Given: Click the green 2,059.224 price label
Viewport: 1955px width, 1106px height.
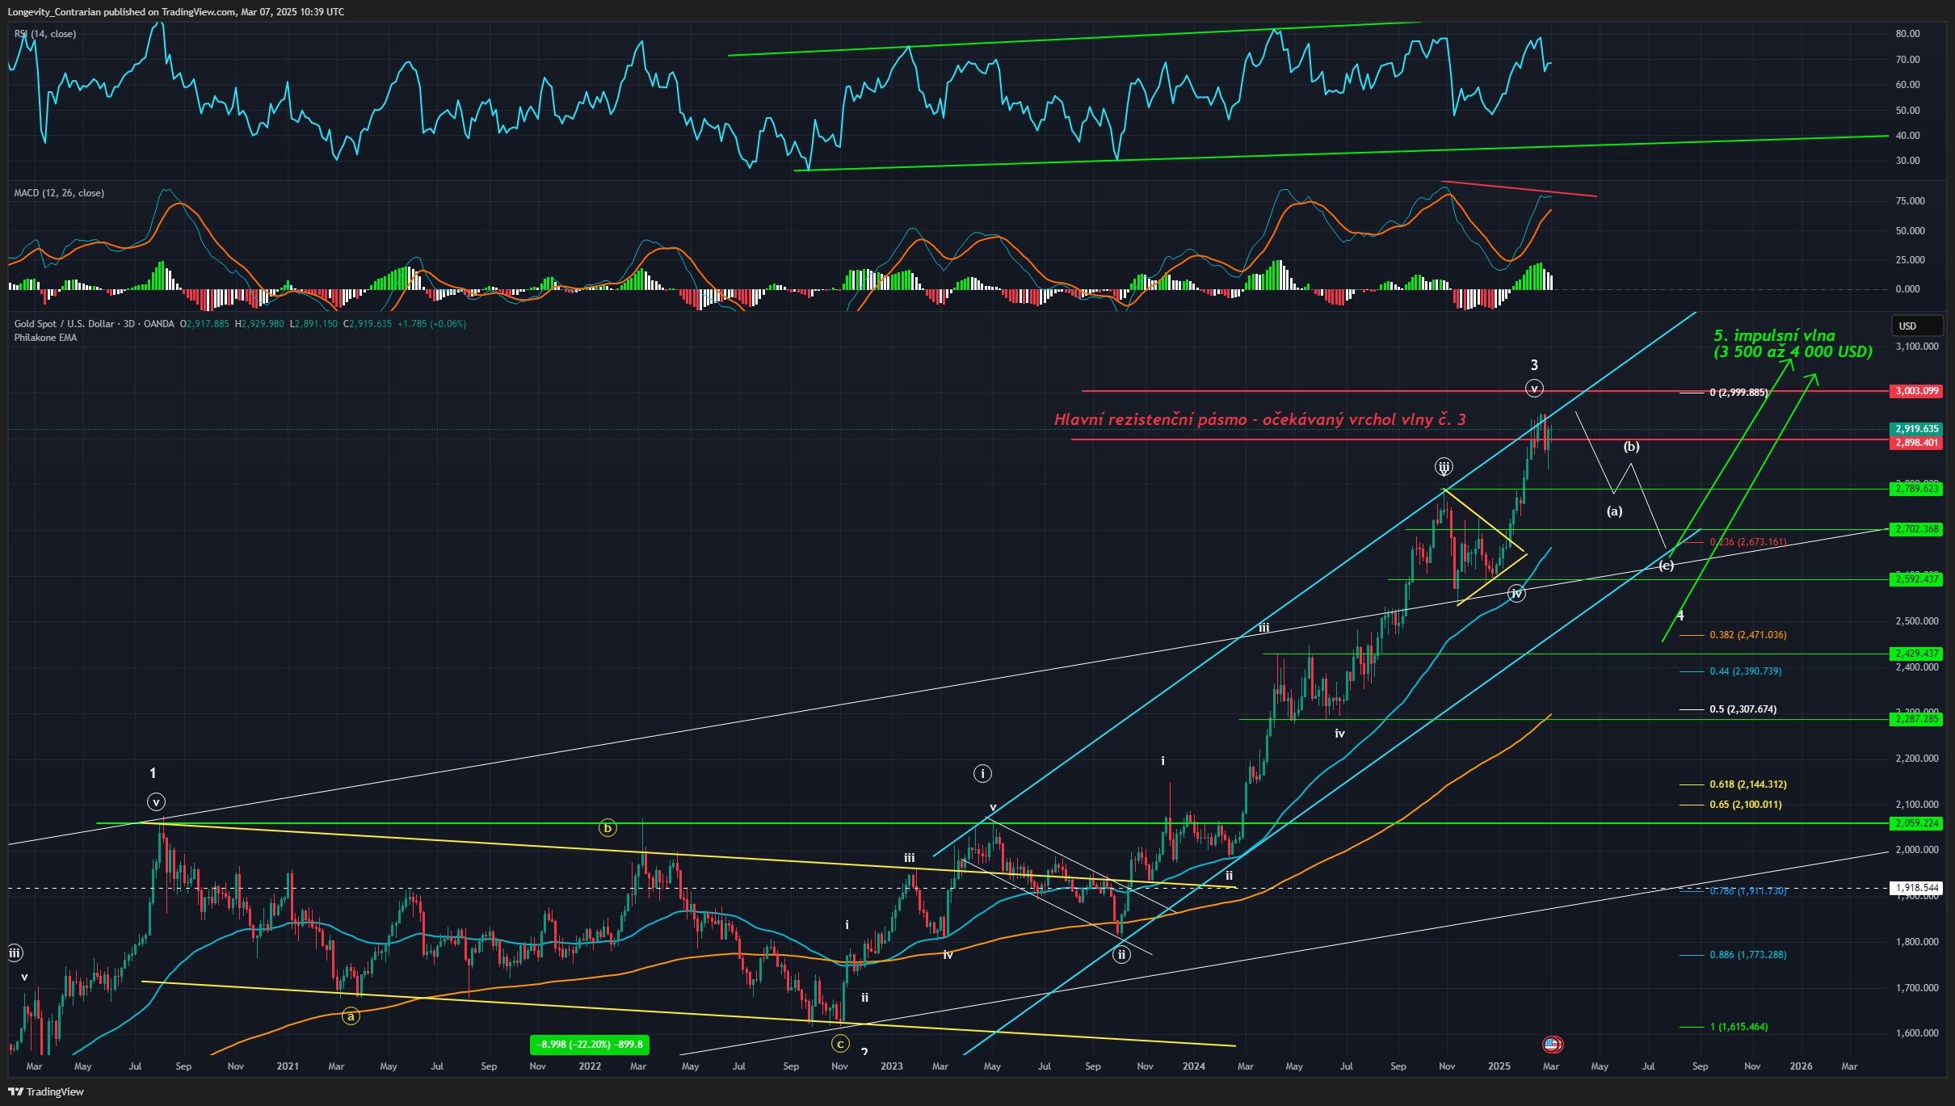Looking at the screenshot, I should (1917, 823).
